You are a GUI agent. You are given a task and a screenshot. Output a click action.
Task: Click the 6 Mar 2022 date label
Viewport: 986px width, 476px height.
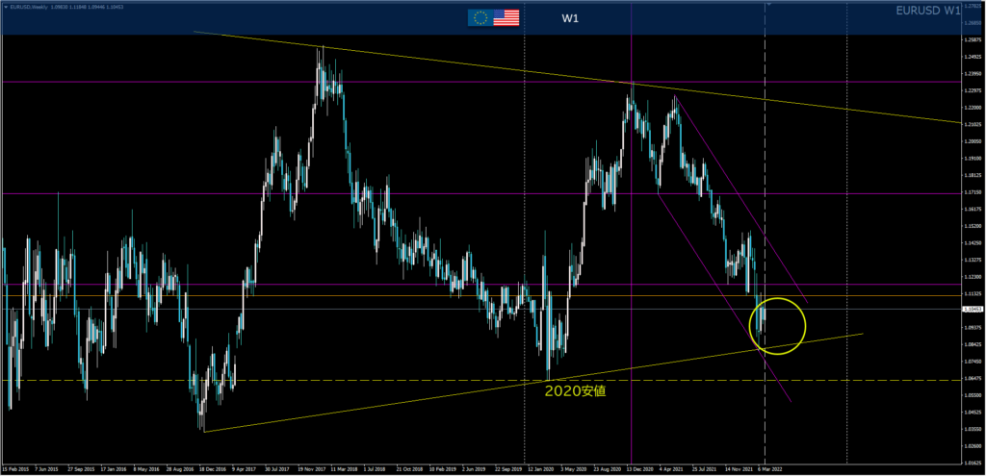pos(770,468)
